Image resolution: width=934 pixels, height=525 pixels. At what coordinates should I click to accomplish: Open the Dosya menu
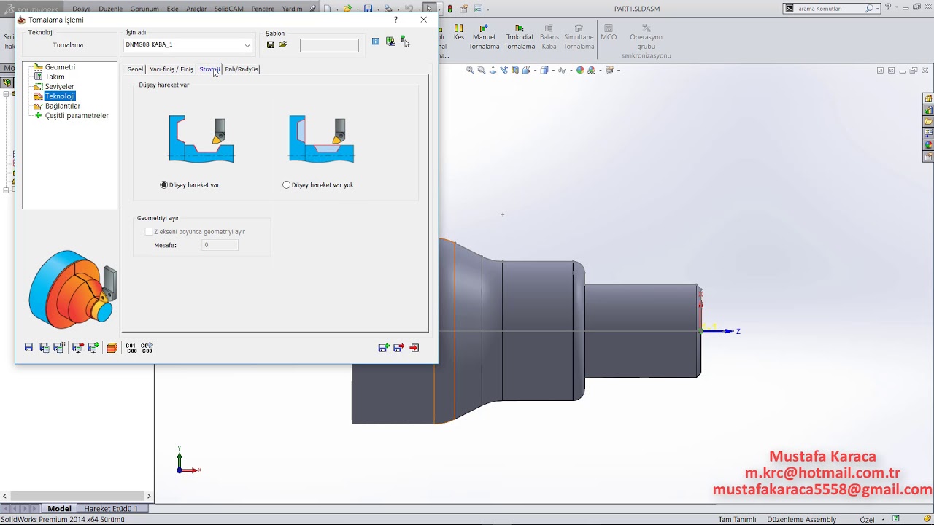82,9
